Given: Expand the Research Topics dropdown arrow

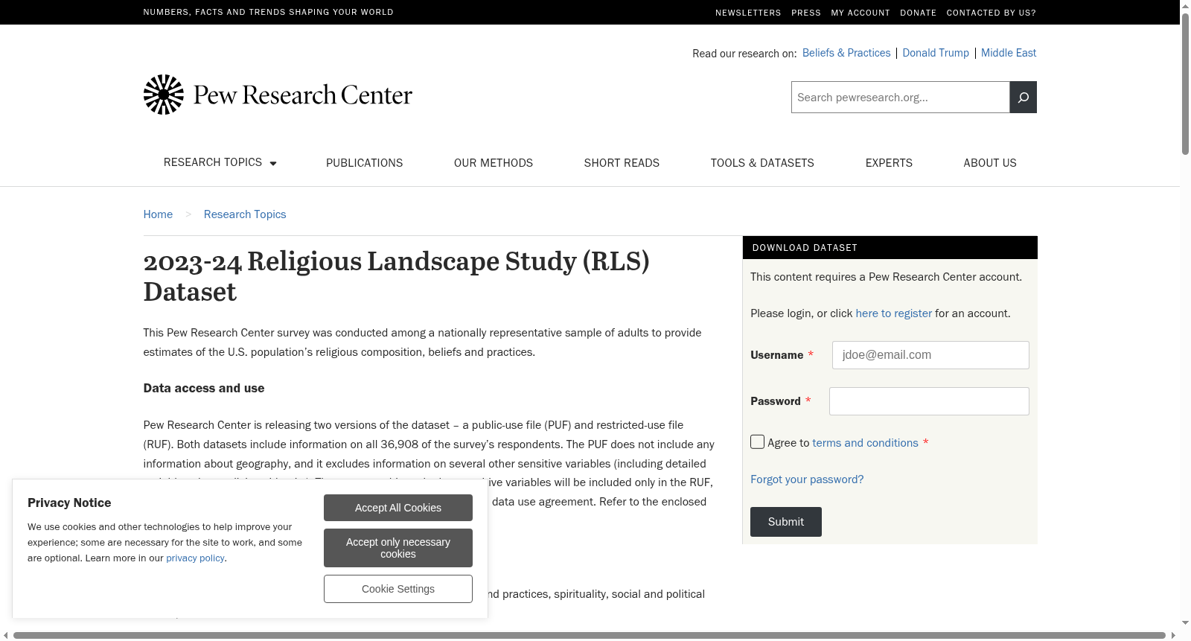Looking at the screenshot, I should click(x=273, y=164).
